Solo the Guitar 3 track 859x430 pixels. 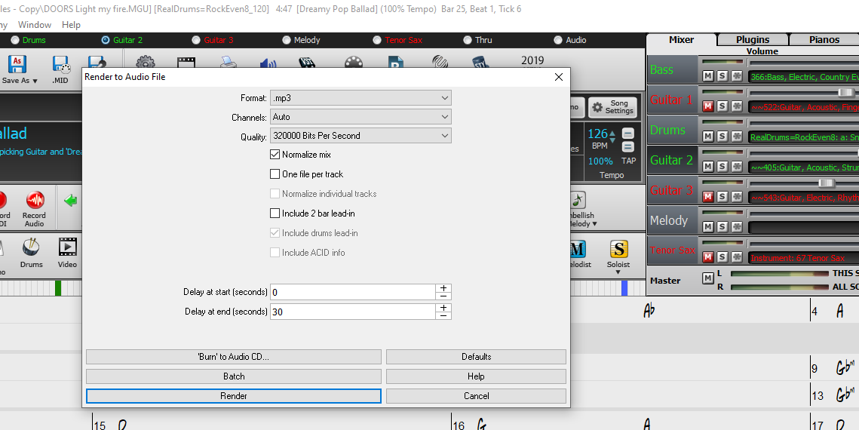tap(722, 196)
